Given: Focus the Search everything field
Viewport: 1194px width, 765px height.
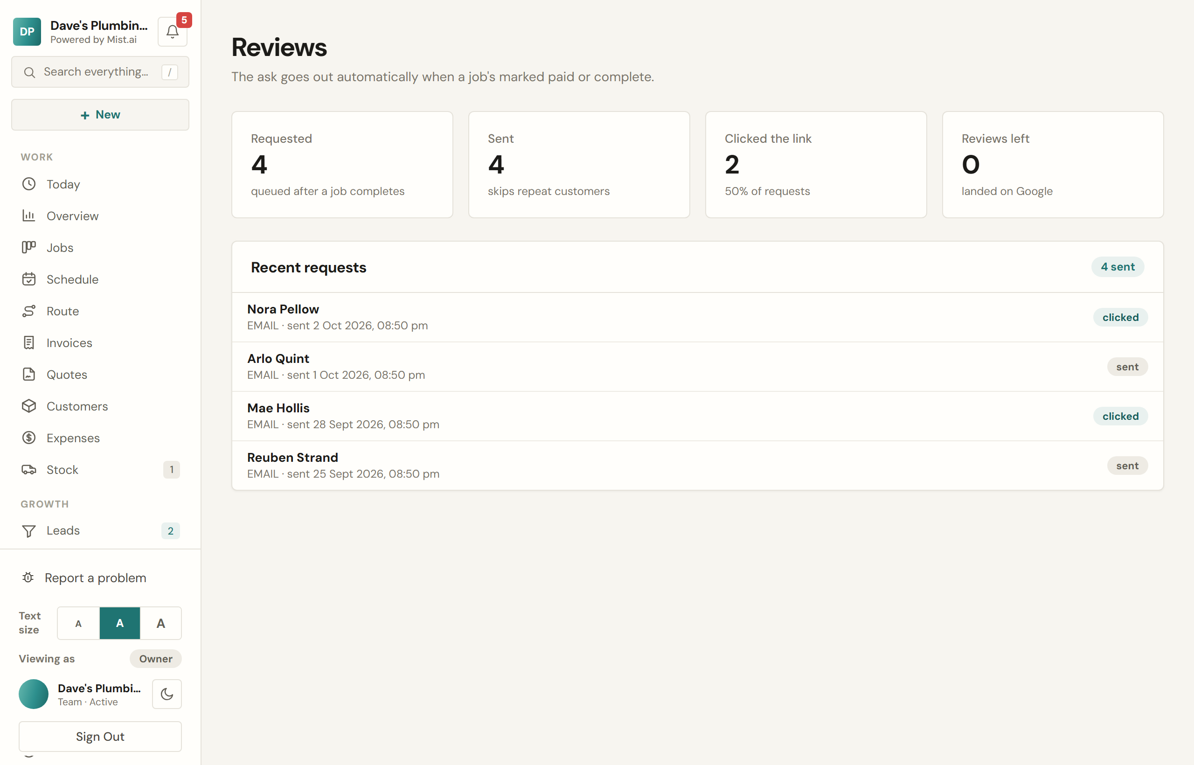Looking at the screenshot, I should (100, 72).
